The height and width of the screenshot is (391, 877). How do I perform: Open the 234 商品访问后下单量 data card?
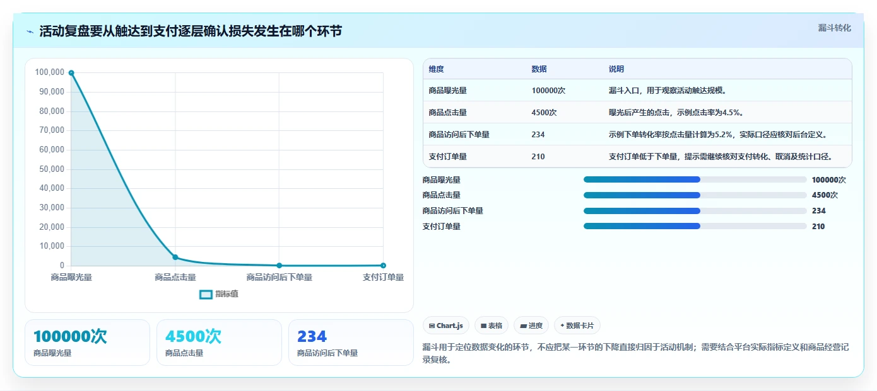(x=351, y=343)
